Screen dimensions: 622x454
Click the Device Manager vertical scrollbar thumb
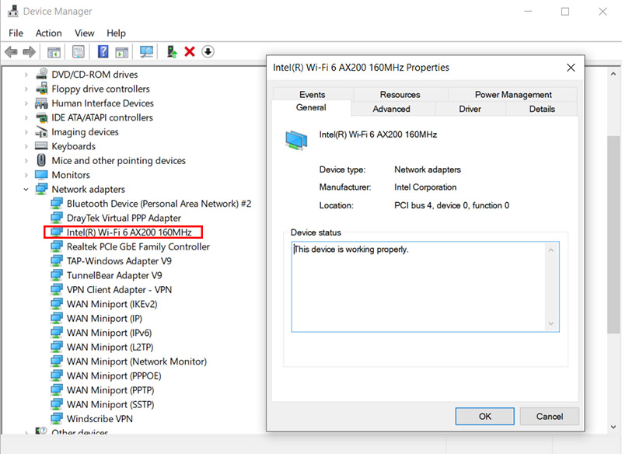[x=613, y=234]
